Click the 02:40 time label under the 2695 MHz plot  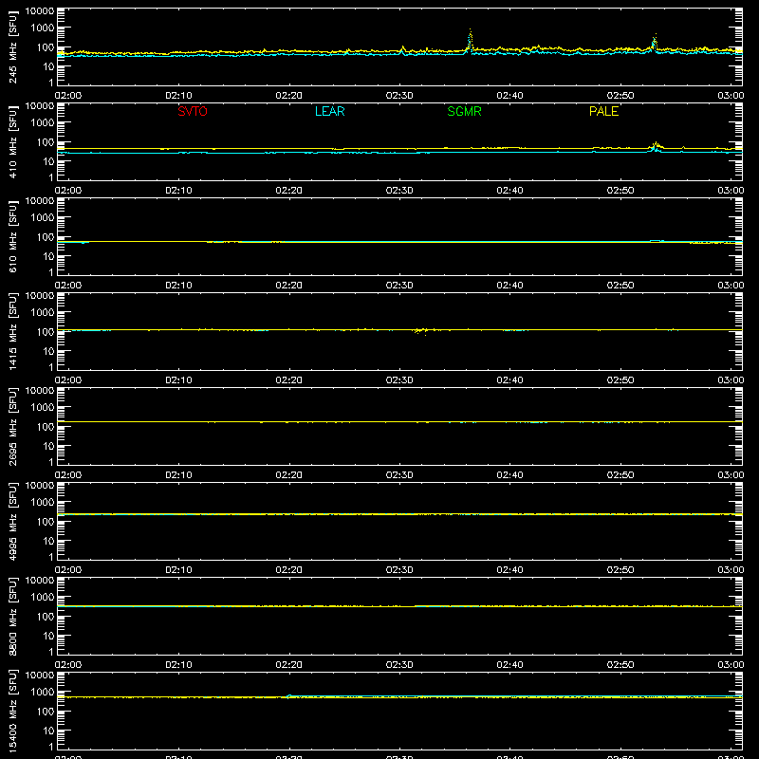(509, 475)
